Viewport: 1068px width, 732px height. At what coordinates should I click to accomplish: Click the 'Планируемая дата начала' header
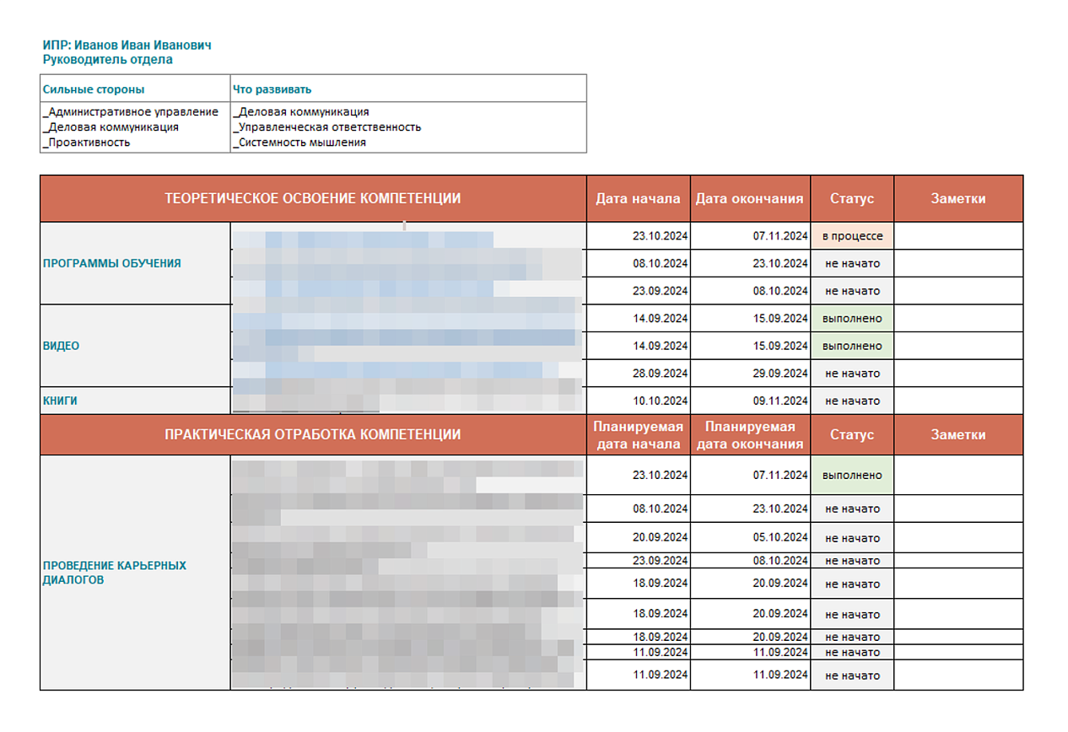[x=638, y=435]
